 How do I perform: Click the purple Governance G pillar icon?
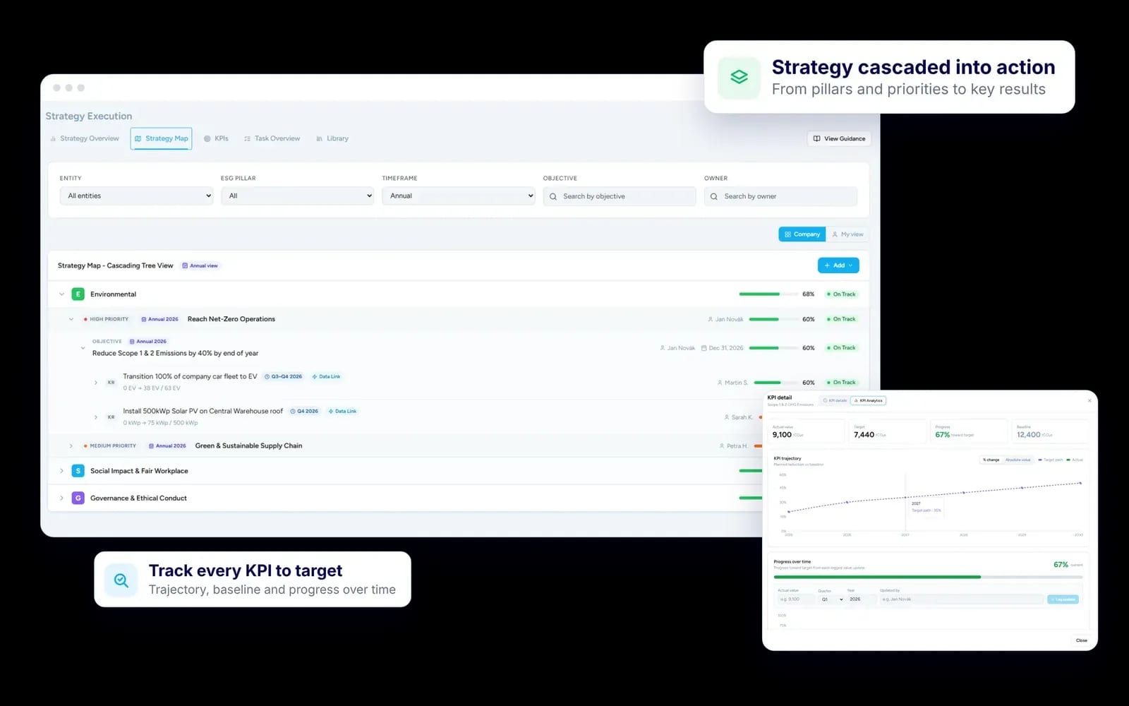pos(78,498)
